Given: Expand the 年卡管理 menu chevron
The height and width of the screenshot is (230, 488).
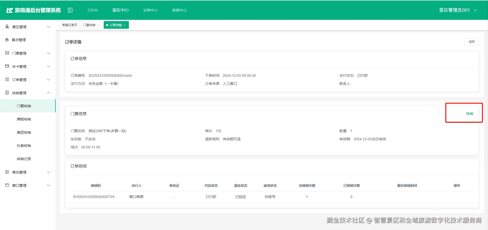Looking at the screenshot, I should [x=49, y=66].
